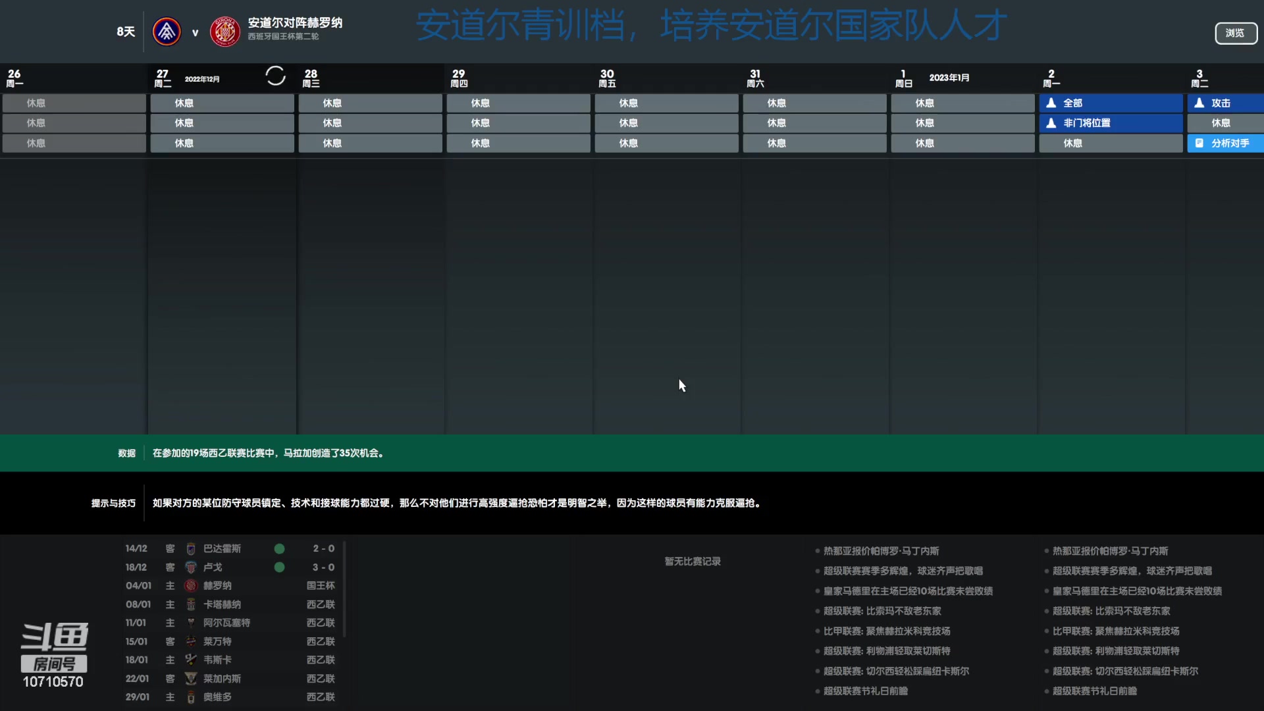Open left-column news 超级联赛赛季多辉煌，球迷齐声把歌唱
This screenshot has width=1264, height=711.
[x=903, y=571]
